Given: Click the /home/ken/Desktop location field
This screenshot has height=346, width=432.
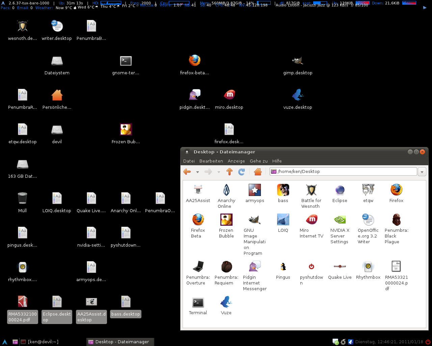Looking at the screenshot, I should [344, 172].
